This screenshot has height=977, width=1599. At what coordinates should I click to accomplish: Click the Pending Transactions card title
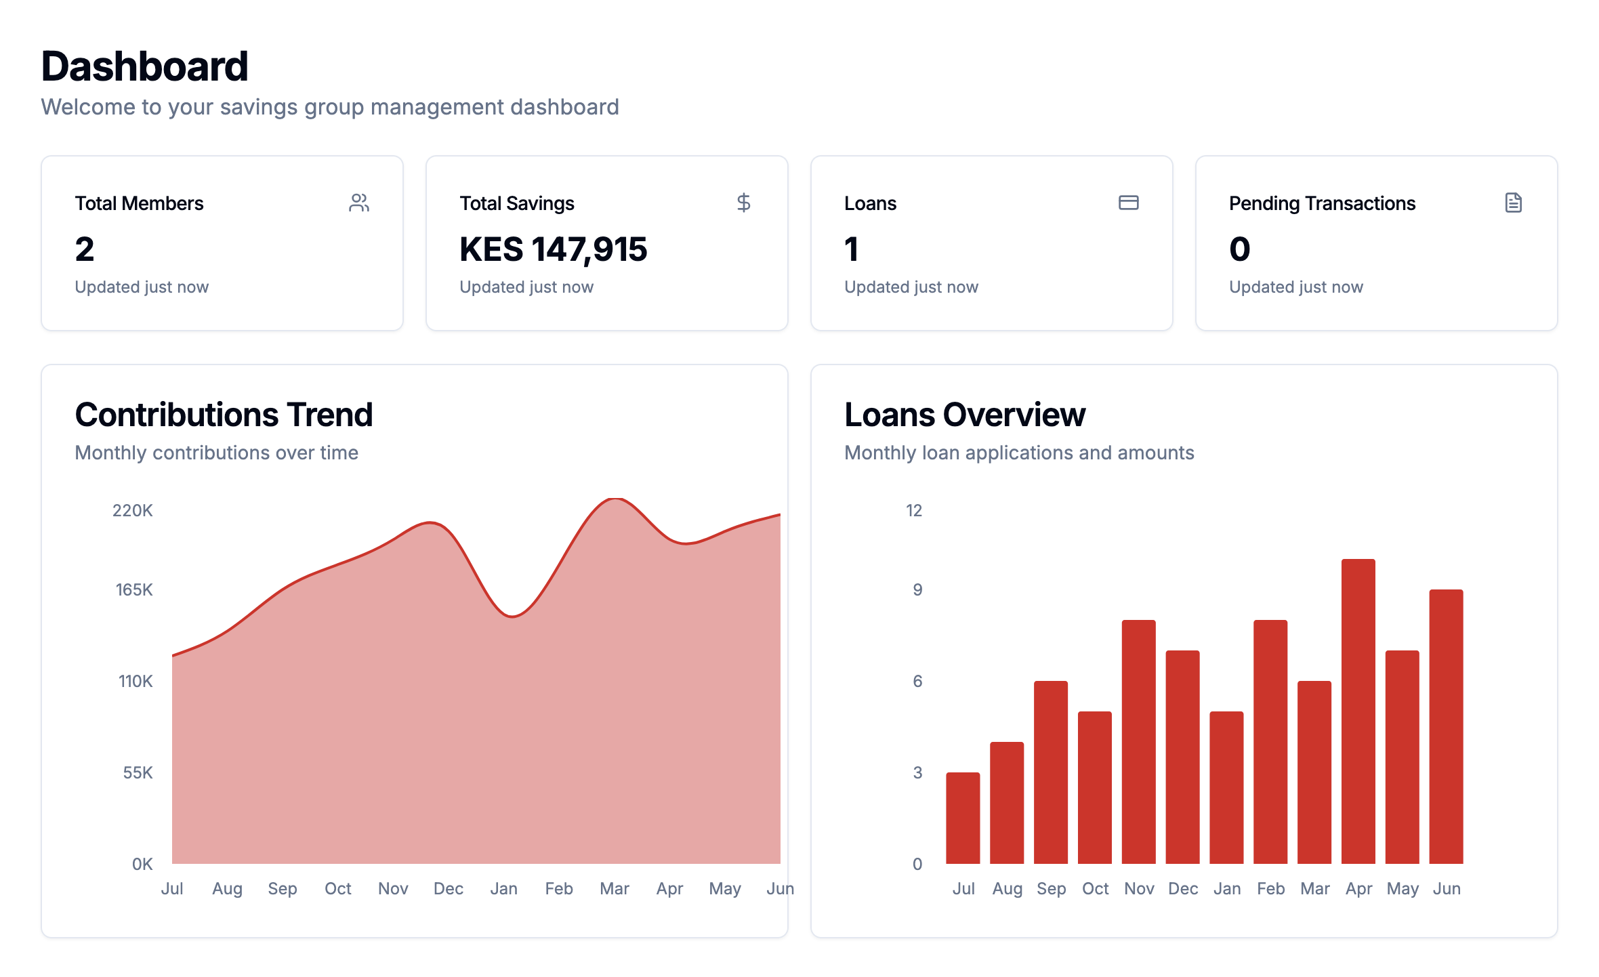click(x=1322, y=203)
